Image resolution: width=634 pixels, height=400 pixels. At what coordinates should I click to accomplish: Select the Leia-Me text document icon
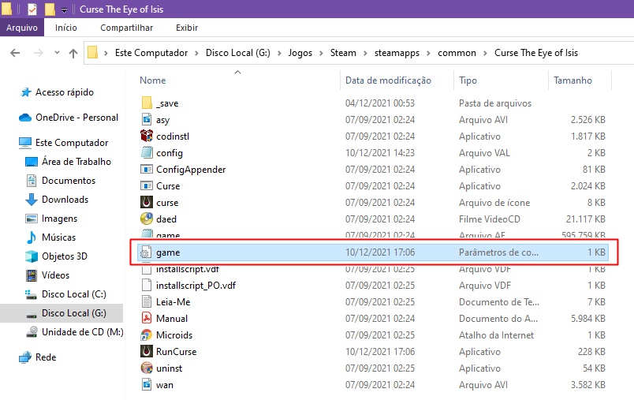tap(147, 302)
